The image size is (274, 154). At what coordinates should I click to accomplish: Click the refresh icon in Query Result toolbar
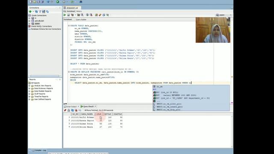pyautogui.click(x=72, y=110)
